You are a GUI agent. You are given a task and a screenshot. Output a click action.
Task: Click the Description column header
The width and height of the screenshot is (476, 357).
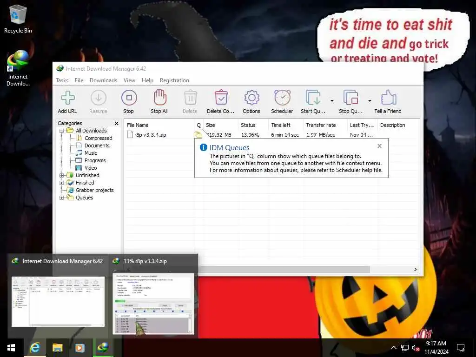398,125
